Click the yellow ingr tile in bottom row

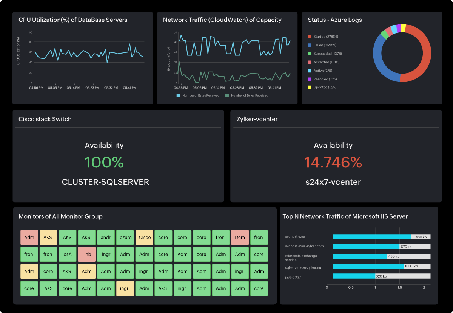click(x=125, y=288)
